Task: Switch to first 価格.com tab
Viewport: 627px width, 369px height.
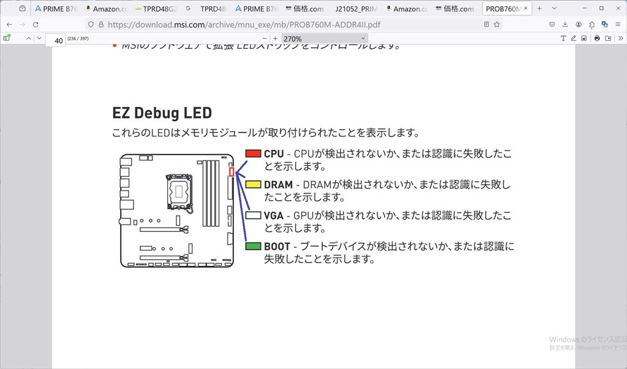Action: tap(306, 9)
